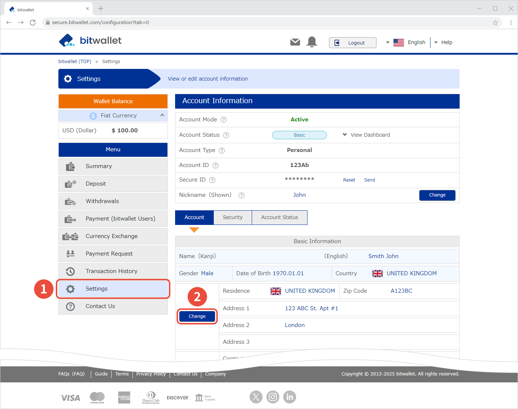The image size is (518, 409).
Task: Expand View Dashboard under Account Status
Action: pos(366,135)
